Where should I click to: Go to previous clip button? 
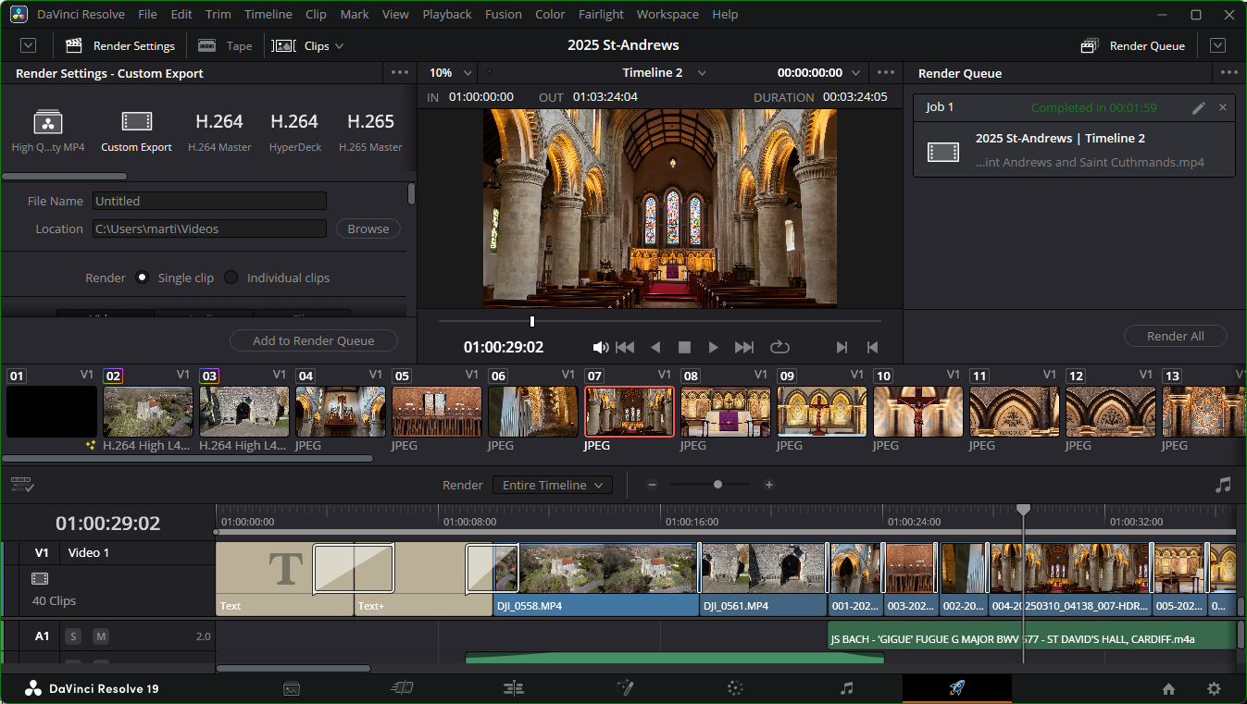872,347
